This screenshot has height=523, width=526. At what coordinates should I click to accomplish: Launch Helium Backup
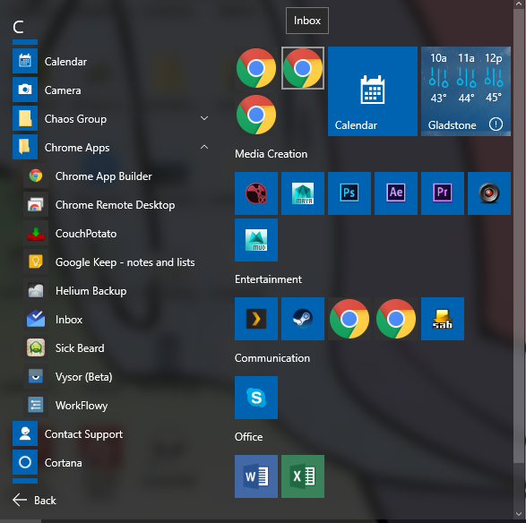click(116, 291)
